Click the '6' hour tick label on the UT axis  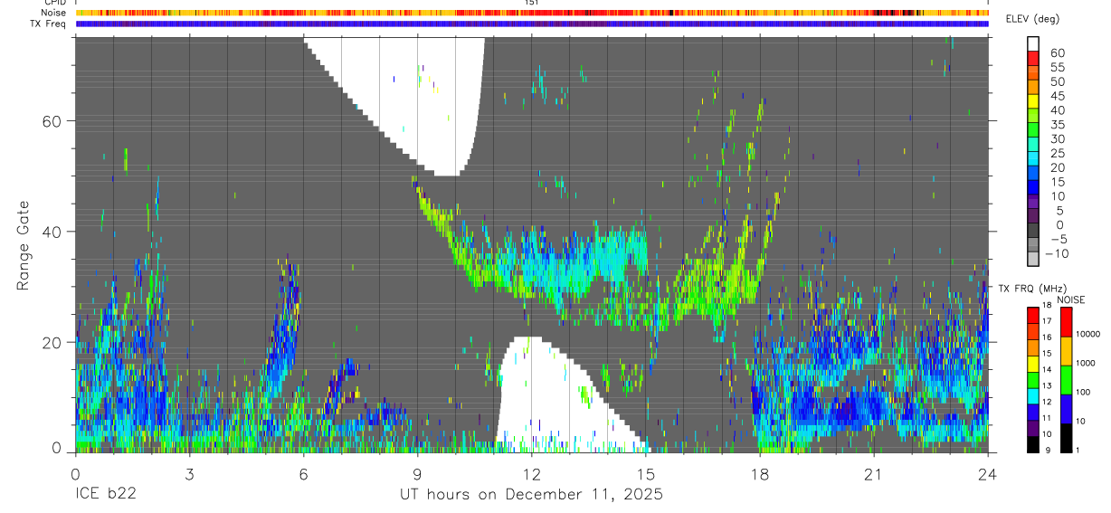(x=303, y=473)
